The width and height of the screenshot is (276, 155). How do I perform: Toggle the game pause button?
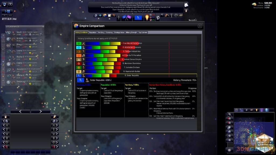pos(7,11)
